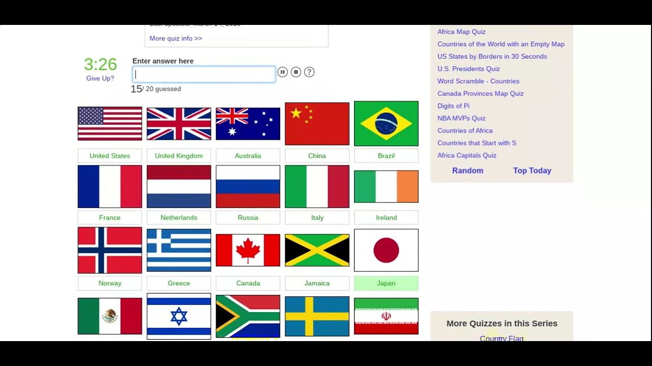The width and height of the screenshot is (652, 366).
Task: Click the Australia flag image
Action: [248, 124]
